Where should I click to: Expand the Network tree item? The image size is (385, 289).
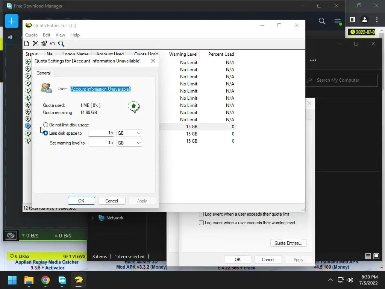click(92, 218)
